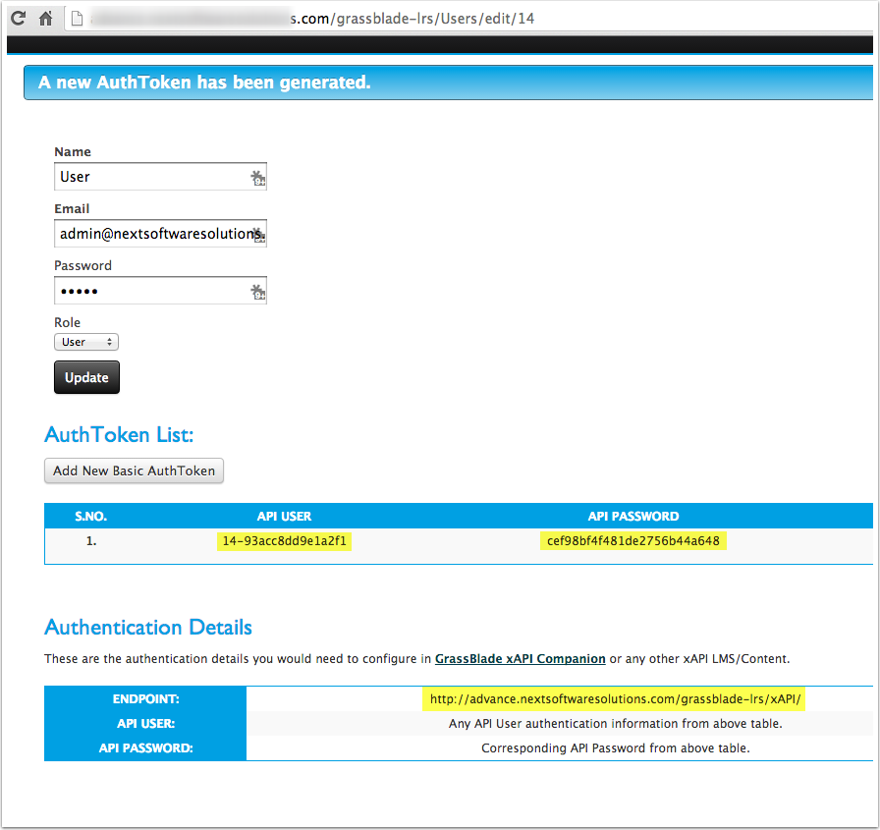
Task: Click into the Email input field
Action: click(147, 234)
